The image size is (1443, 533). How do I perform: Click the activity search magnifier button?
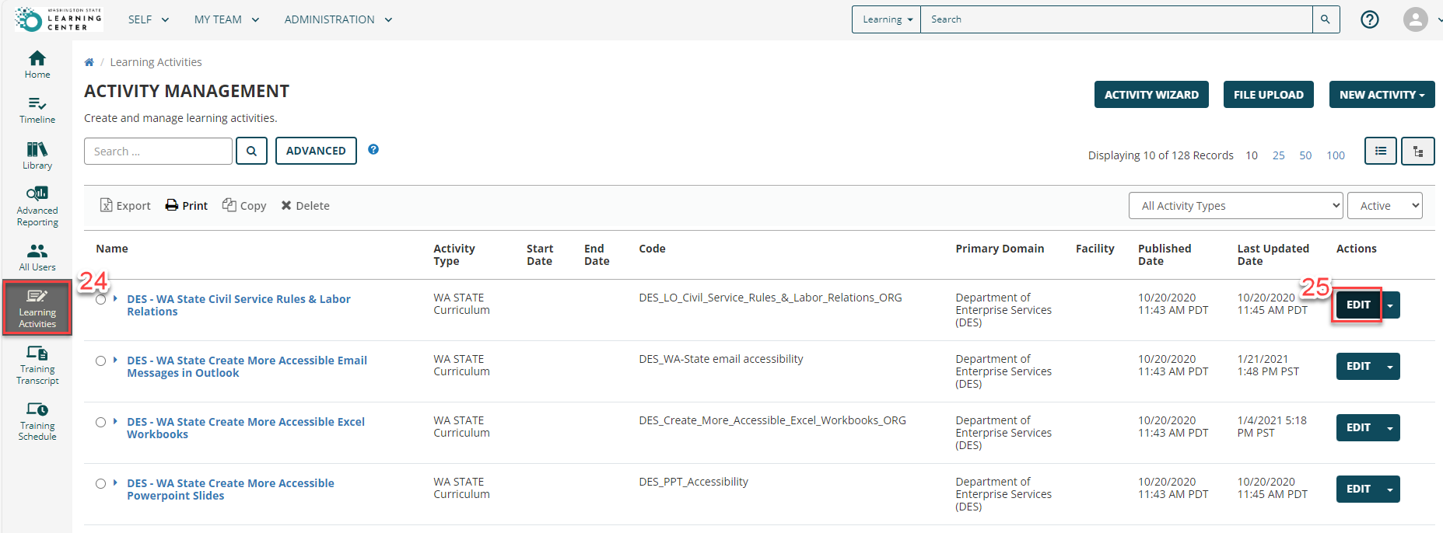[x=251, y=151]
